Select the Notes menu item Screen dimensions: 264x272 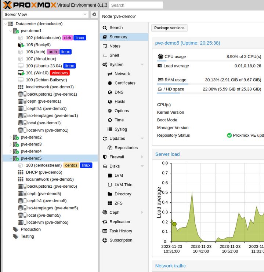pos(115,46)
